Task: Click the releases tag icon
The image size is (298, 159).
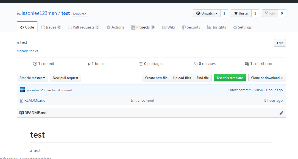Action: click(196, 64)
